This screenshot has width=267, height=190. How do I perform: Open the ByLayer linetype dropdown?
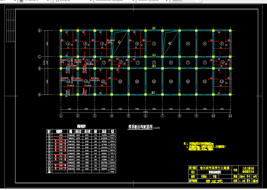tap(115, 1)
